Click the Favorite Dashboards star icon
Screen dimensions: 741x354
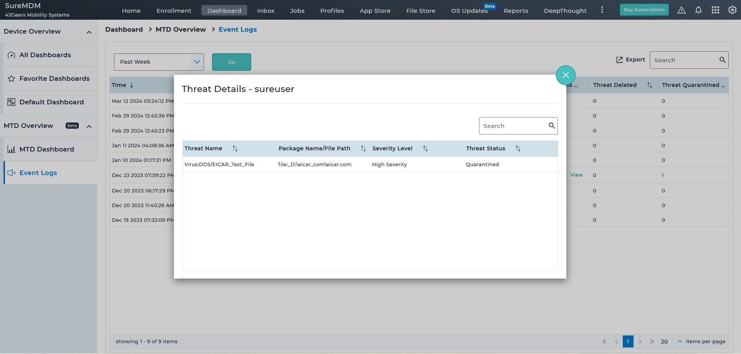[x=12, y=79]
